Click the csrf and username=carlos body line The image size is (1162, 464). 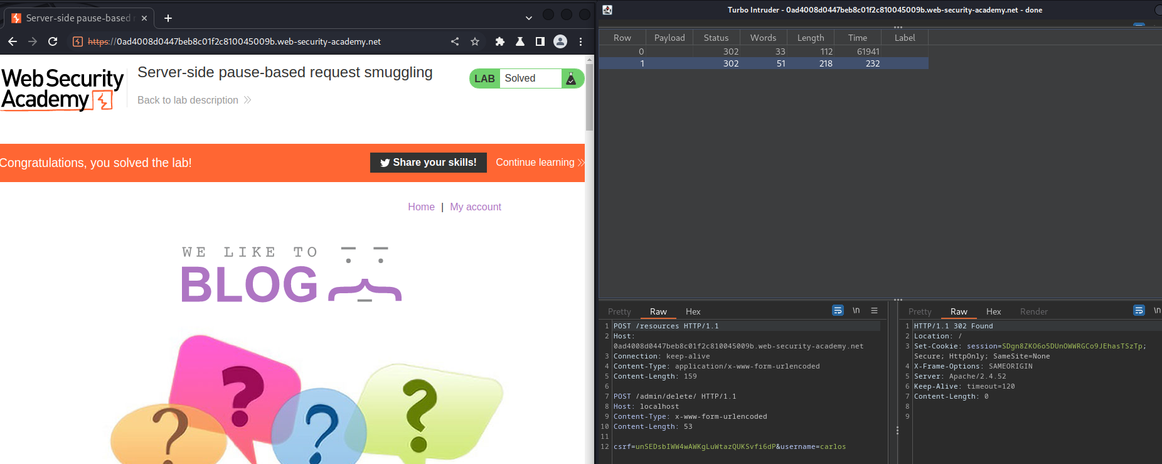pyautogui.click(x=729, y=446)
